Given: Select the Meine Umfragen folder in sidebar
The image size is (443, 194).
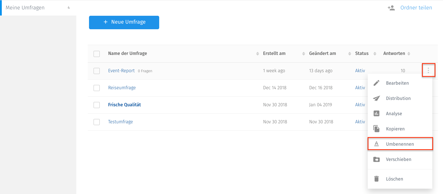Looking at the screenshot, I should (25, 8).
